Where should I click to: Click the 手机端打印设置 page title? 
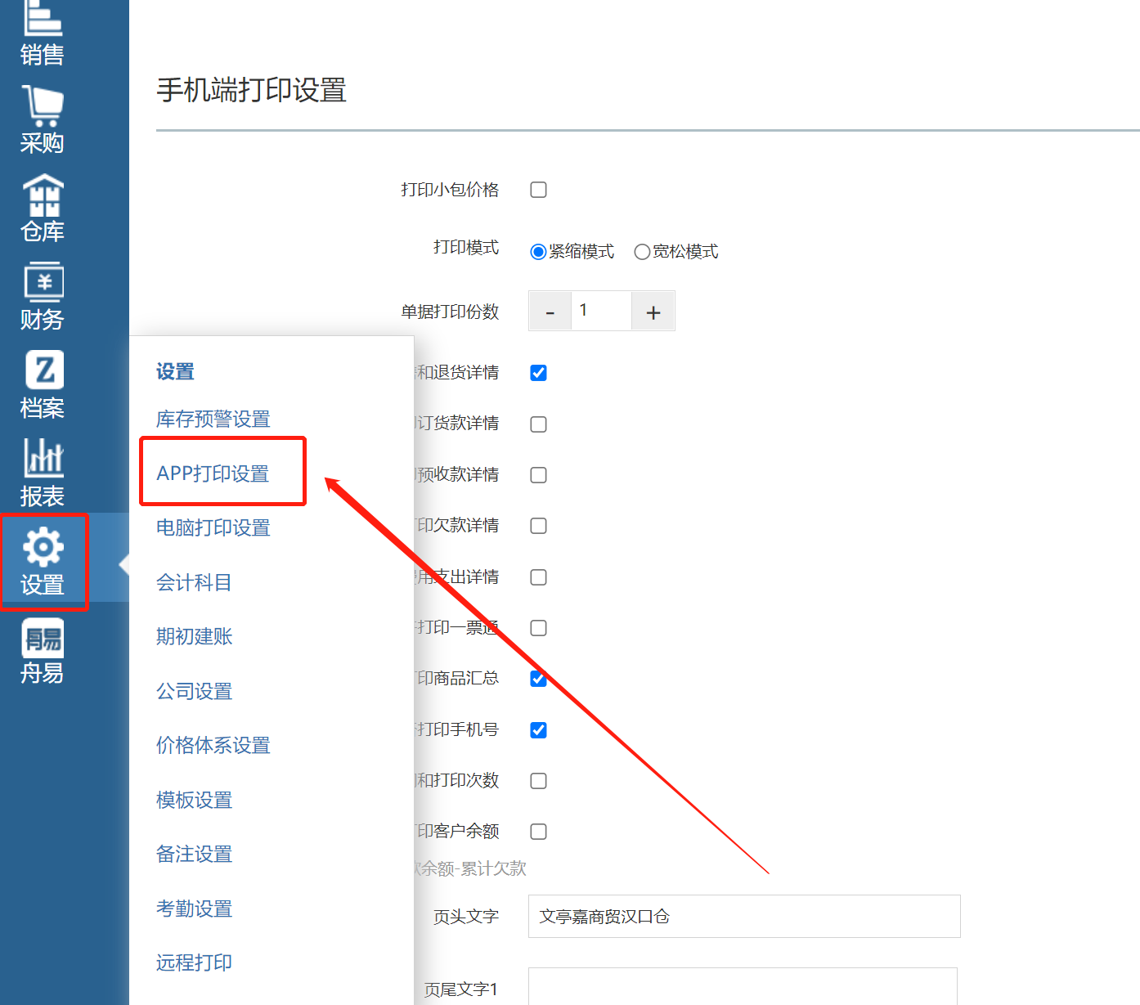coord(252,90)
